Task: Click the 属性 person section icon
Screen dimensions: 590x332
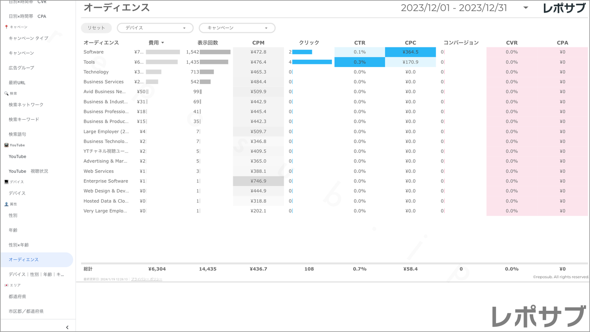Action: 6,204
